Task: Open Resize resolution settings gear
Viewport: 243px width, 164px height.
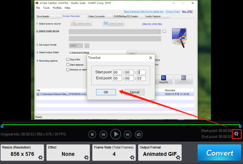Action: point(41,158)
